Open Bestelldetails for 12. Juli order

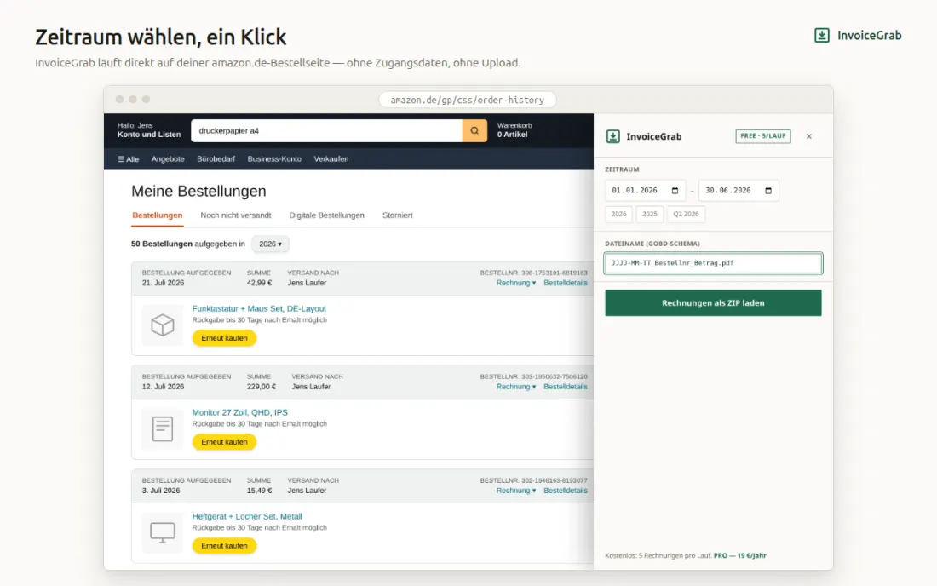click(566, 387)
